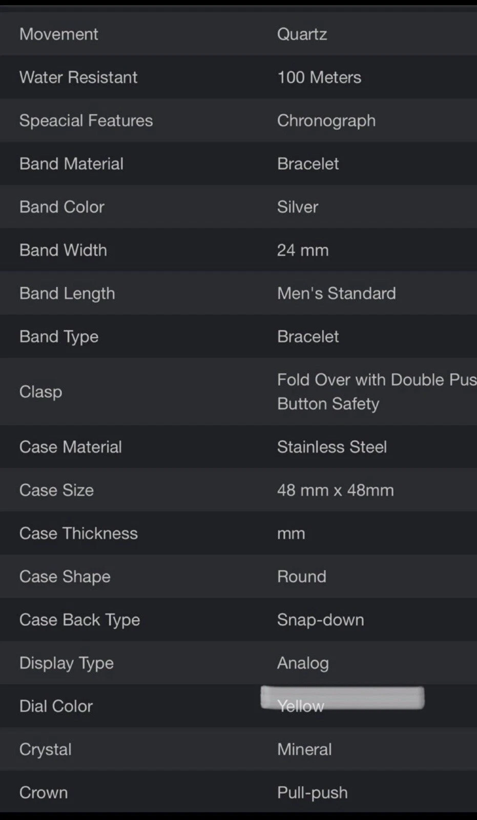Tap the Water Resistant label
Screen dimensions: 477x820
(78, 77)
